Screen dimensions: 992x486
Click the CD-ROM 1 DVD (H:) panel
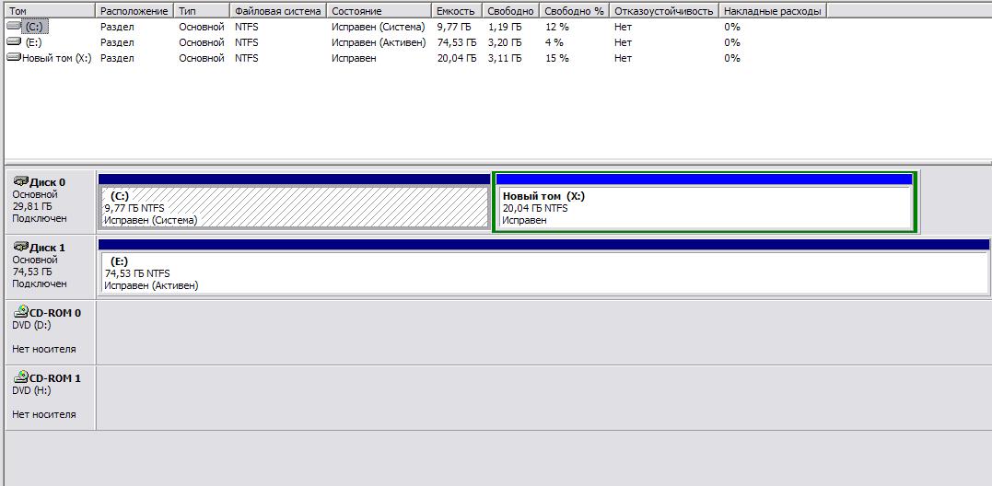click(x=50, y=398)
